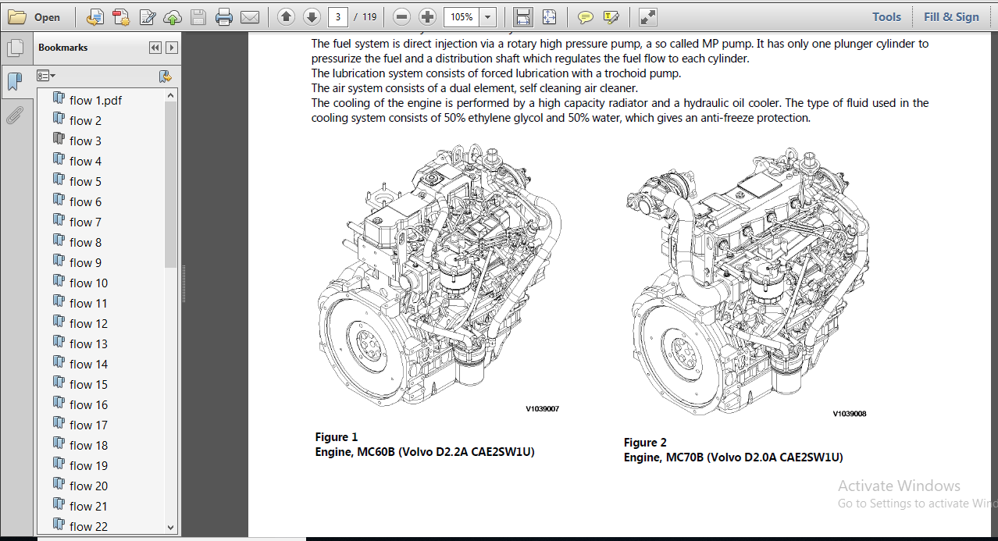Select bookmark flow 19
Viewport: 998px width, 541px height.
(x=88, y=465)
